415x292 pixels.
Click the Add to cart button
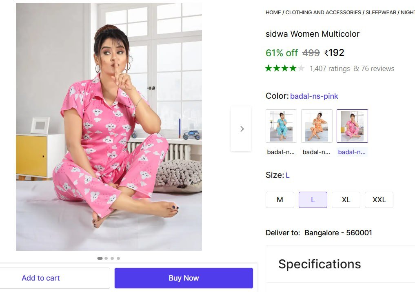click(41, 278)
